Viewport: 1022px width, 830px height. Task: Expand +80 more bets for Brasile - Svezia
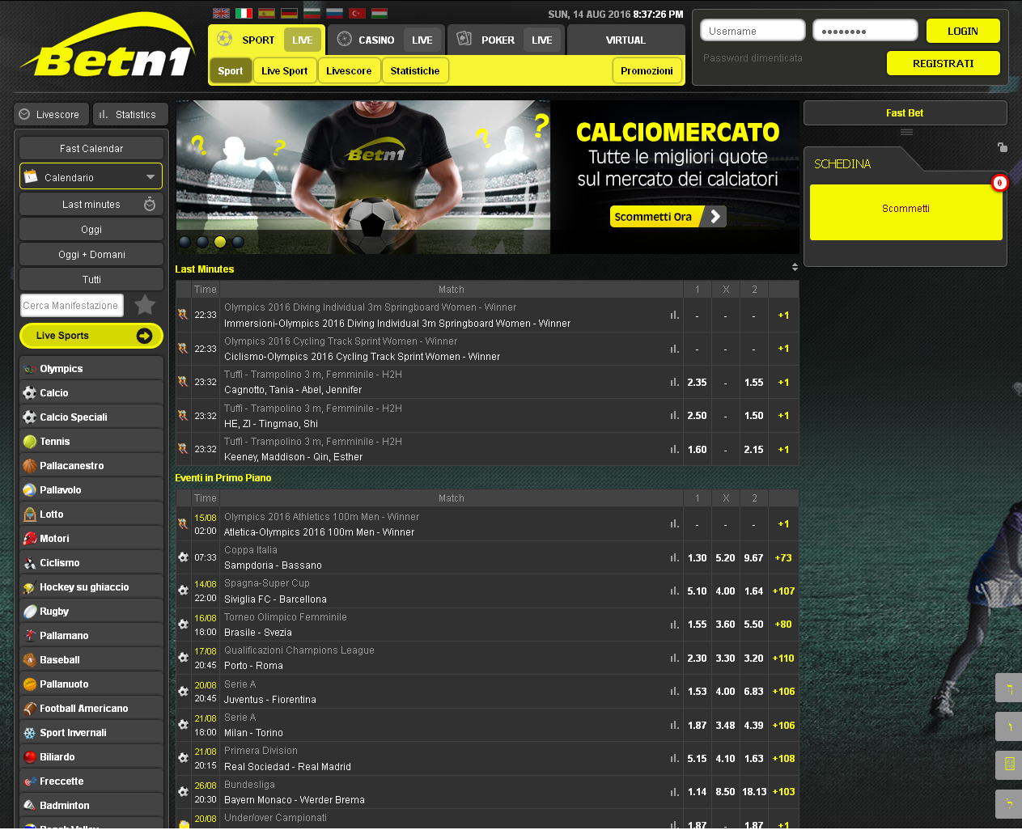click(x=783, y=624)
